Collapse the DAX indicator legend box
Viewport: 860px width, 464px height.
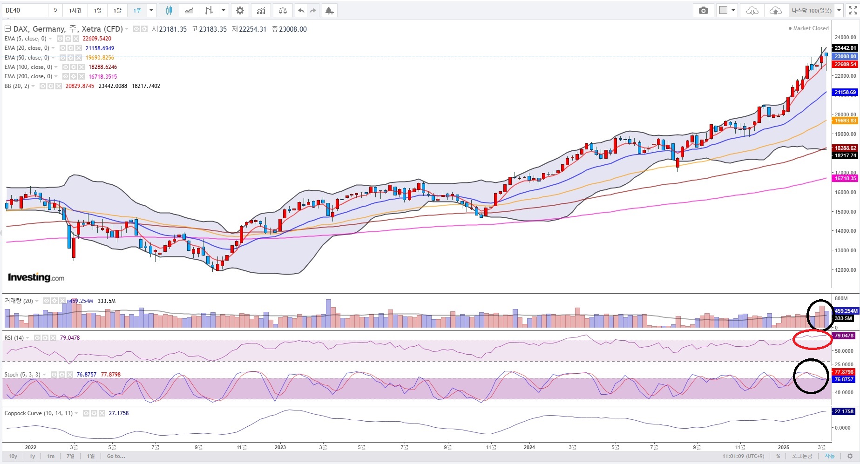[7, 29]
